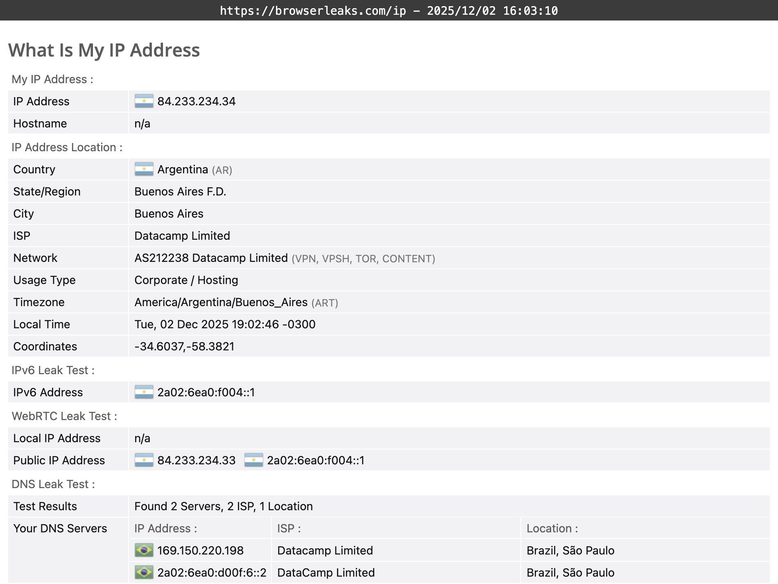Open the AS212238 Datacamp Limited network link
The width and height of the screenshot is (778, 584).
click(210, 258)
